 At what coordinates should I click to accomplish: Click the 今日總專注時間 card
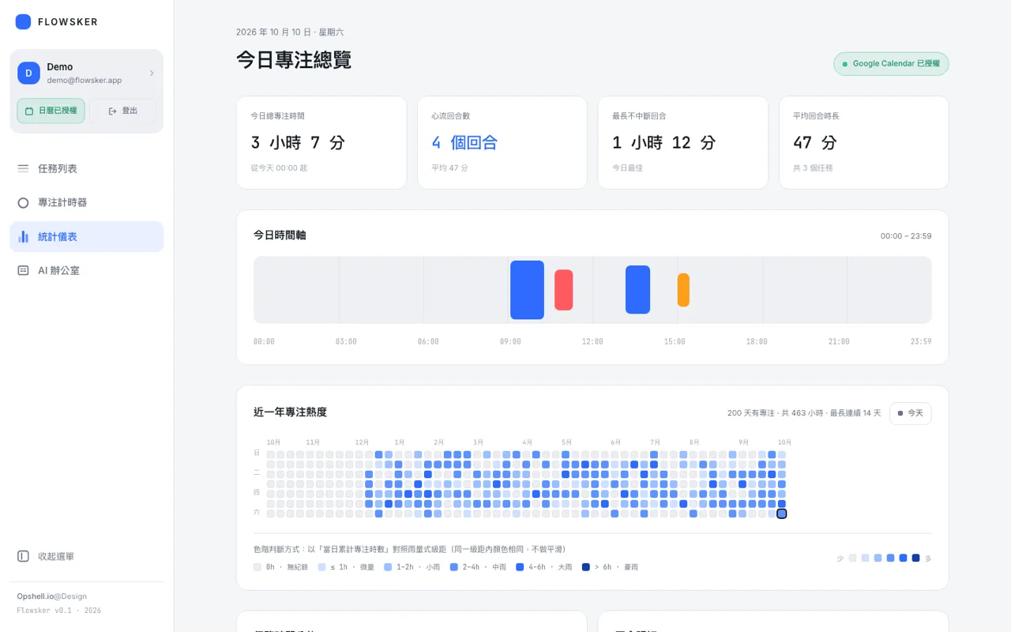(321, 143)
